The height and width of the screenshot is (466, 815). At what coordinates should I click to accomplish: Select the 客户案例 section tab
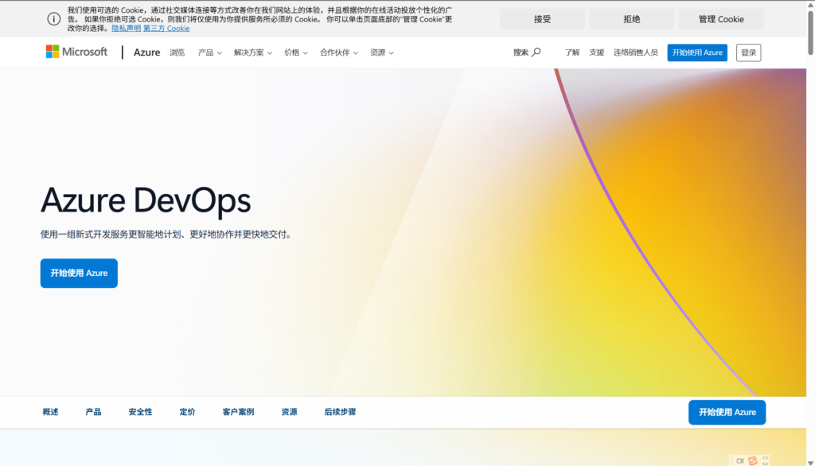coord(238,412)
